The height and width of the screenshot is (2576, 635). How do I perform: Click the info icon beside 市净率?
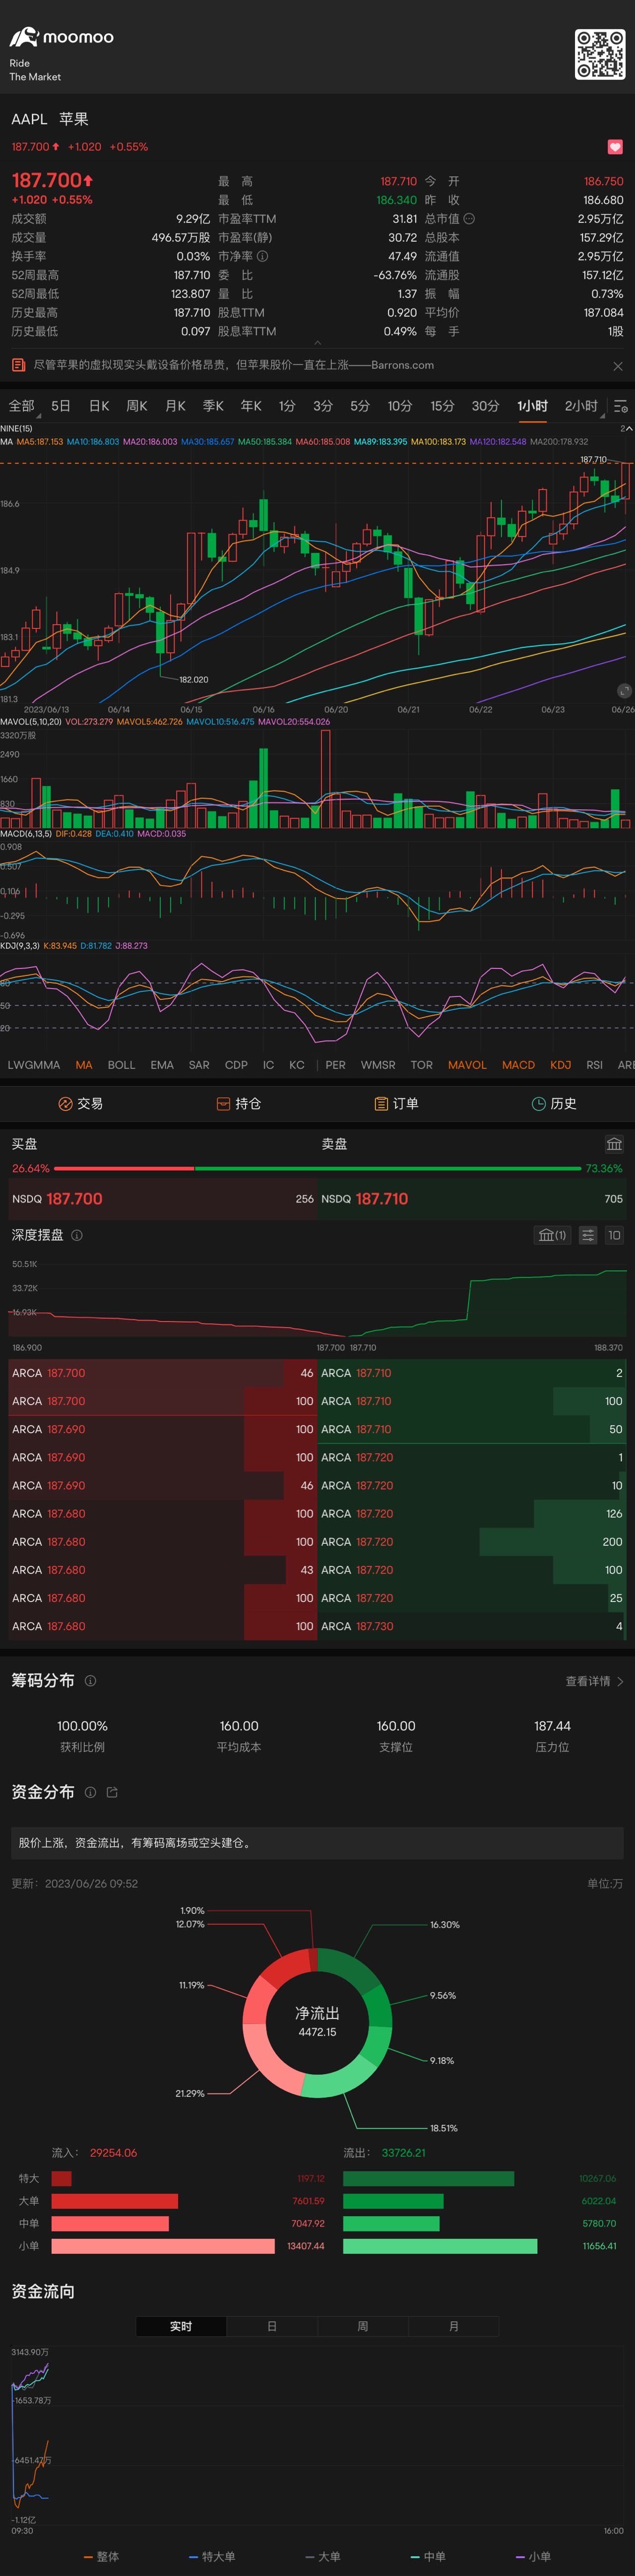[x=262, y=256]
